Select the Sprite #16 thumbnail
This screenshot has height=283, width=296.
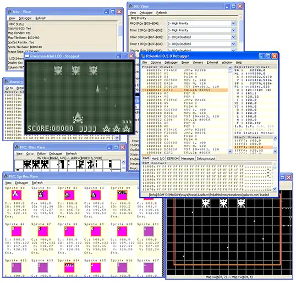pyautogui.click(x=122, y=268)
